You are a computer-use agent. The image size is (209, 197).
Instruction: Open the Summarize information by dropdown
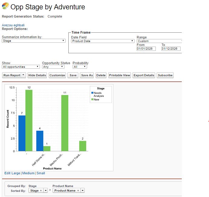(34, 41)
